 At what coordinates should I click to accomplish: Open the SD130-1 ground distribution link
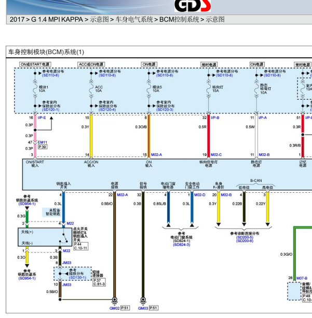[x=77, y=277]
